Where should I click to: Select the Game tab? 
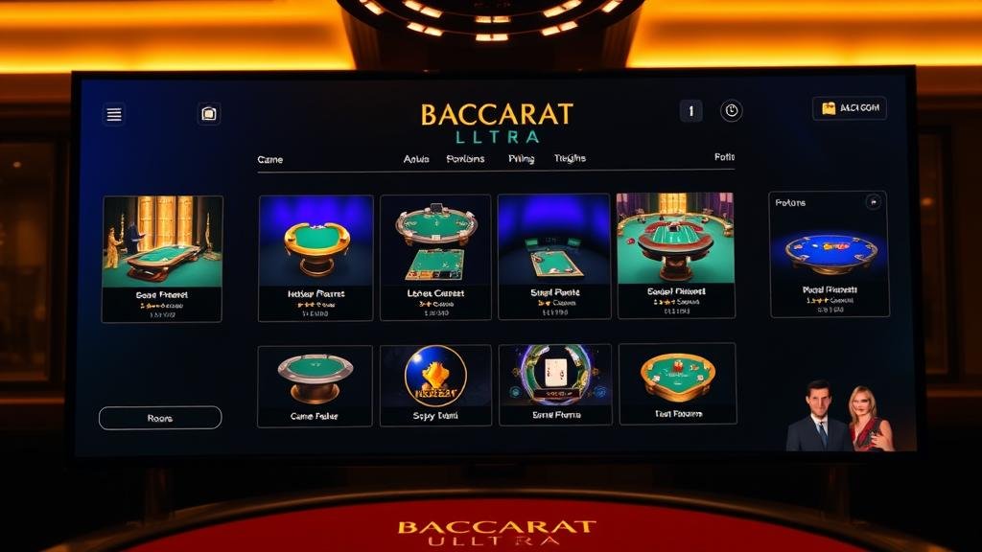(269, 160)
